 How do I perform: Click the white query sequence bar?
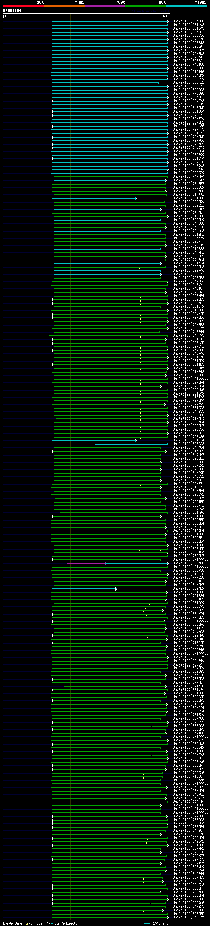pyautogui.click(x=87, y=14)
